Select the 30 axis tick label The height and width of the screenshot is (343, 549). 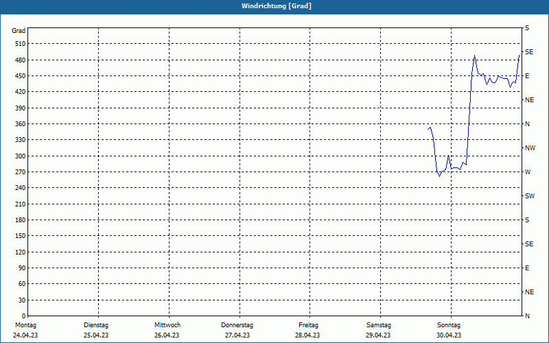pyautogui.click(x=22, y=300)
